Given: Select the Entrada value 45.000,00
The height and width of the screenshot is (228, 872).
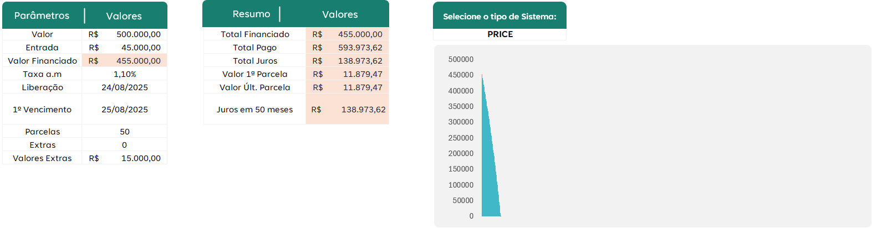Looking at the screenshot, I should (x=140, y=48).
